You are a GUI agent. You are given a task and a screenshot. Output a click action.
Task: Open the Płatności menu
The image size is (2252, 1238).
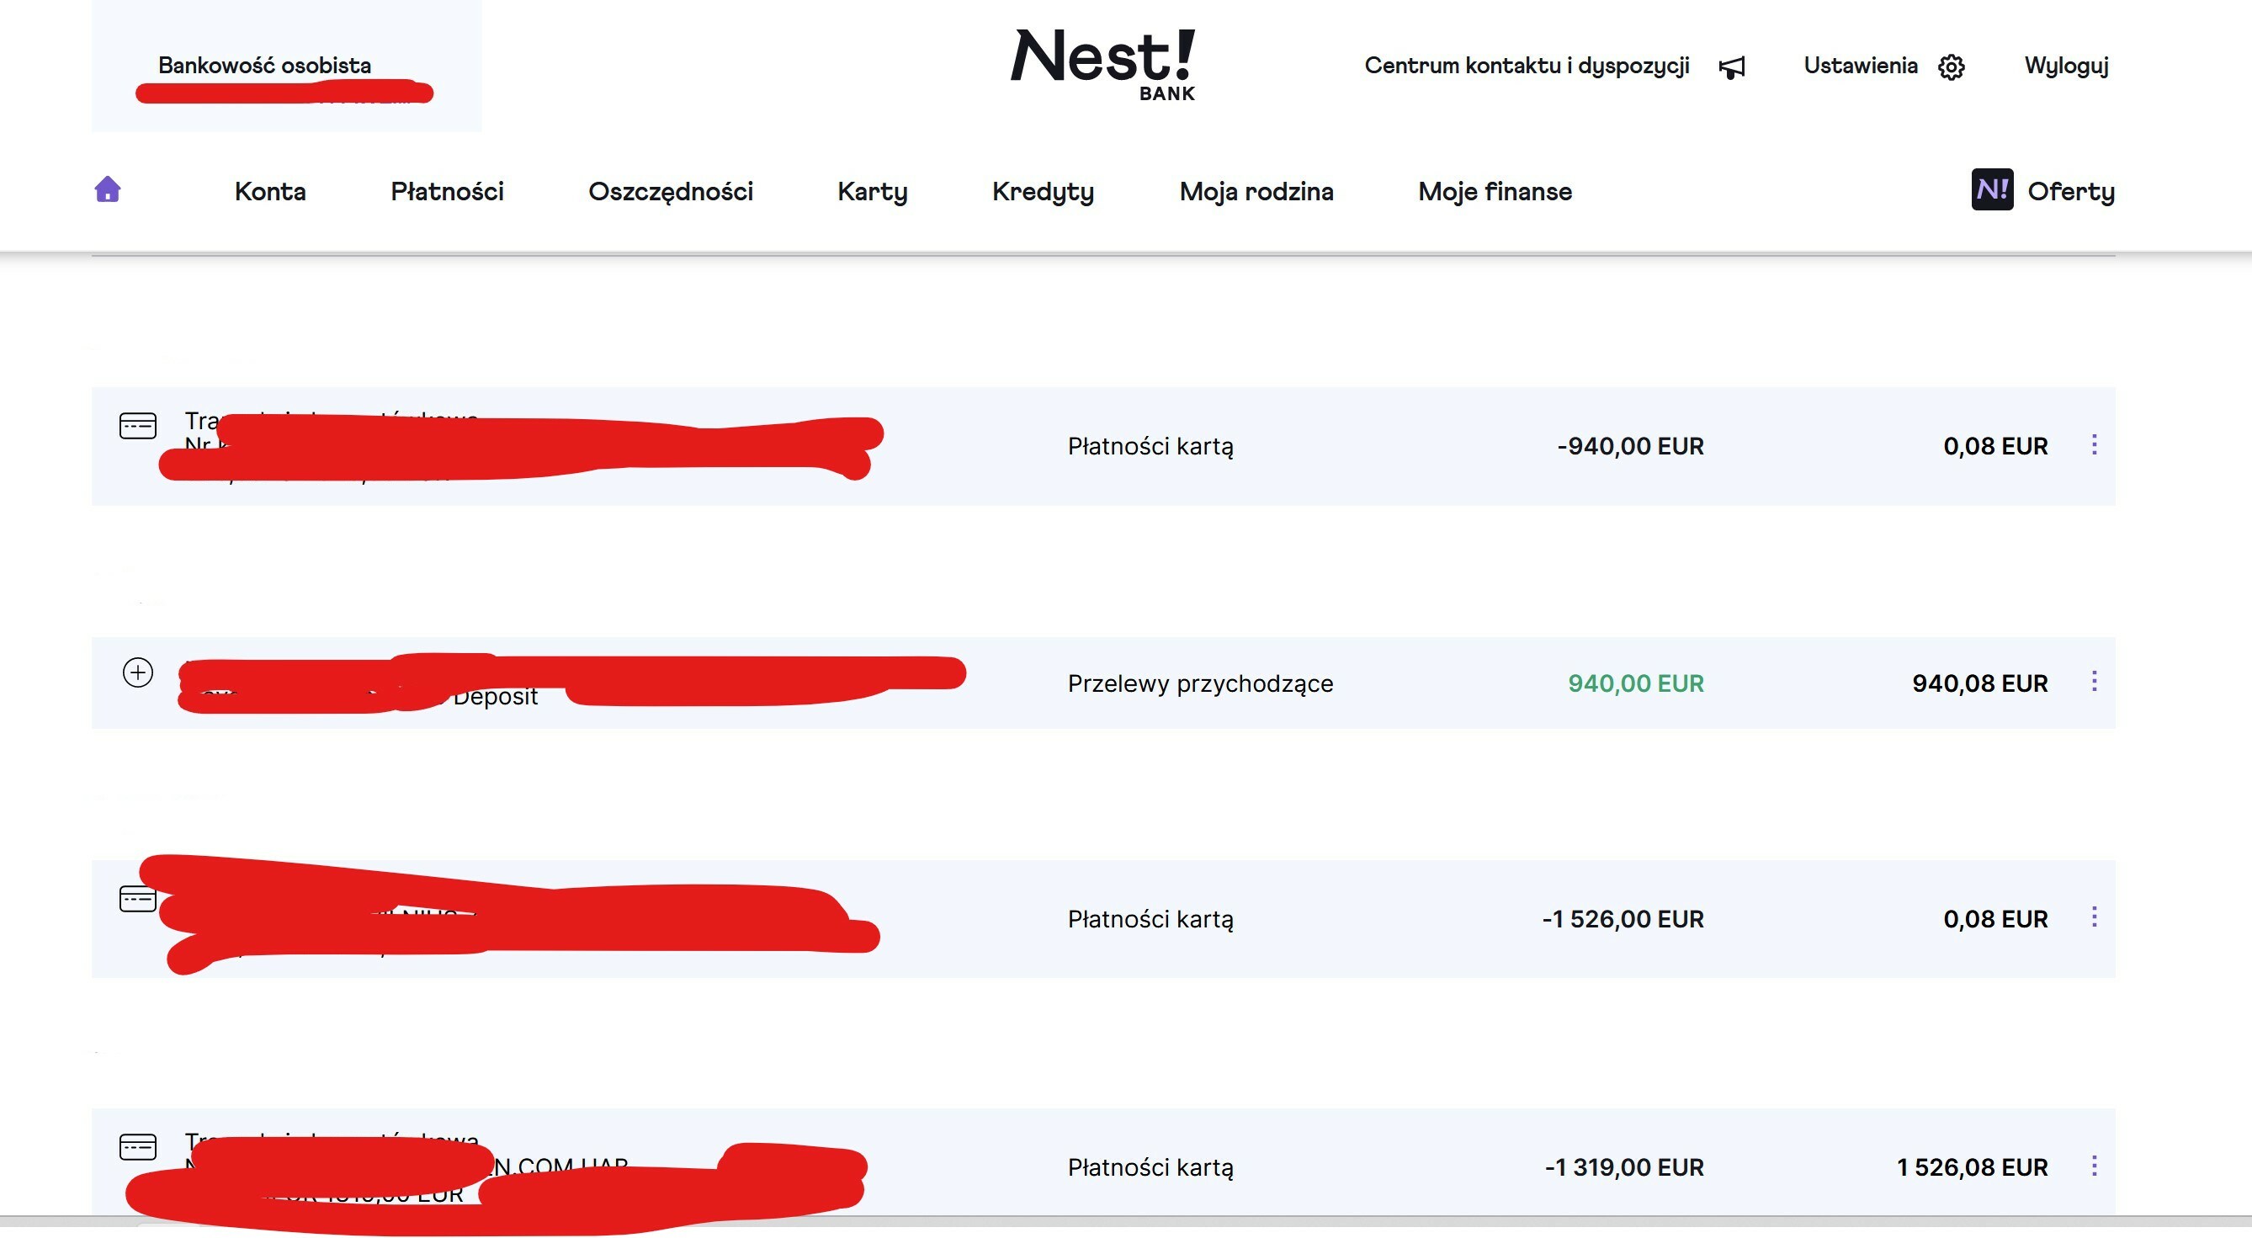(x=447, y=192)
